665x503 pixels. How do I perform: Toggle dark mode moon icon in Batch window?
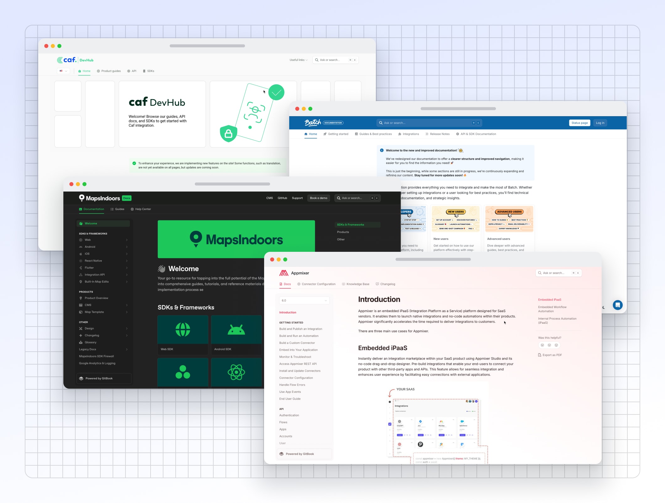tap(604, 307)
